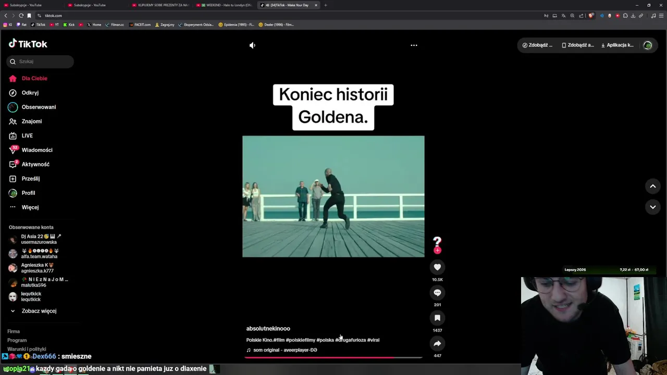The width and height of the screenshot is (667, 375).
Task: Open the absolutnekinooo creator profile
Action: coord(268,329)
